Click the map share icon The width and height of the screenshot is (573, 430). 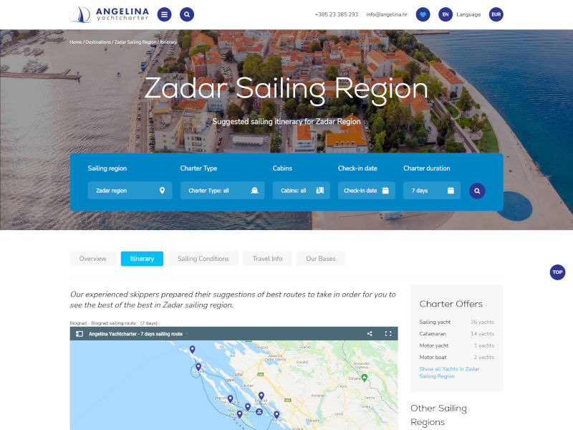coord(370,333)
